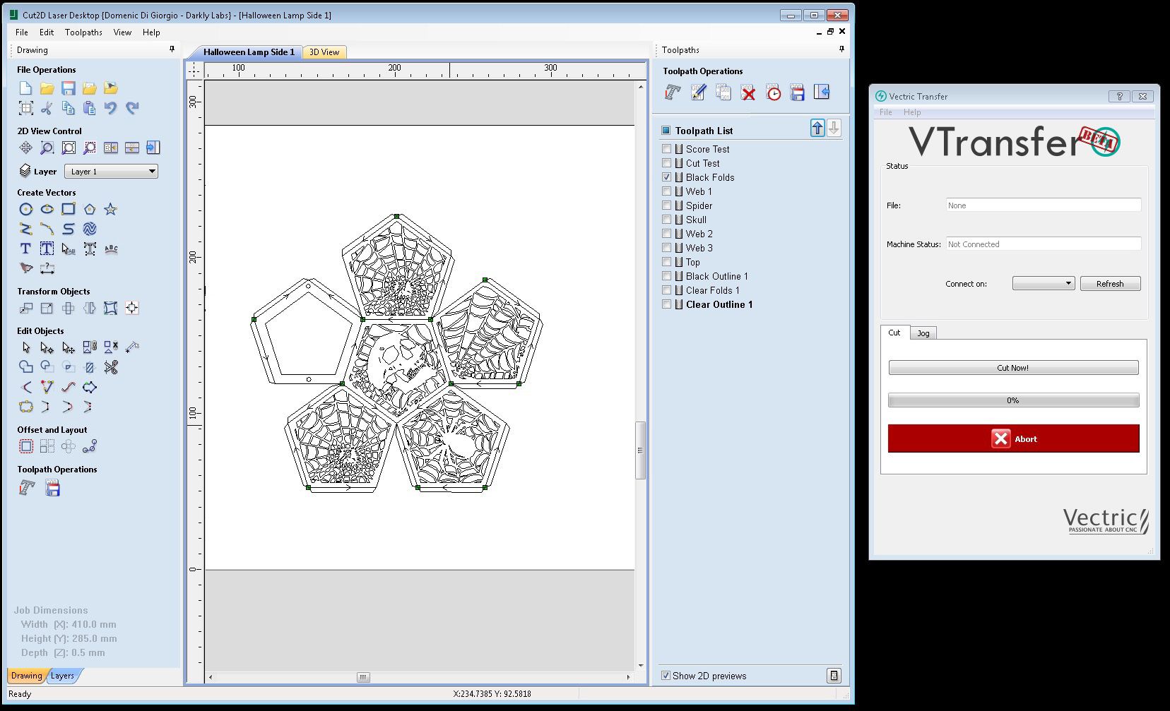Click the red Abort button
Image resolution: width=1170 pixels, height=711 pixels.
coord(1013,438)
